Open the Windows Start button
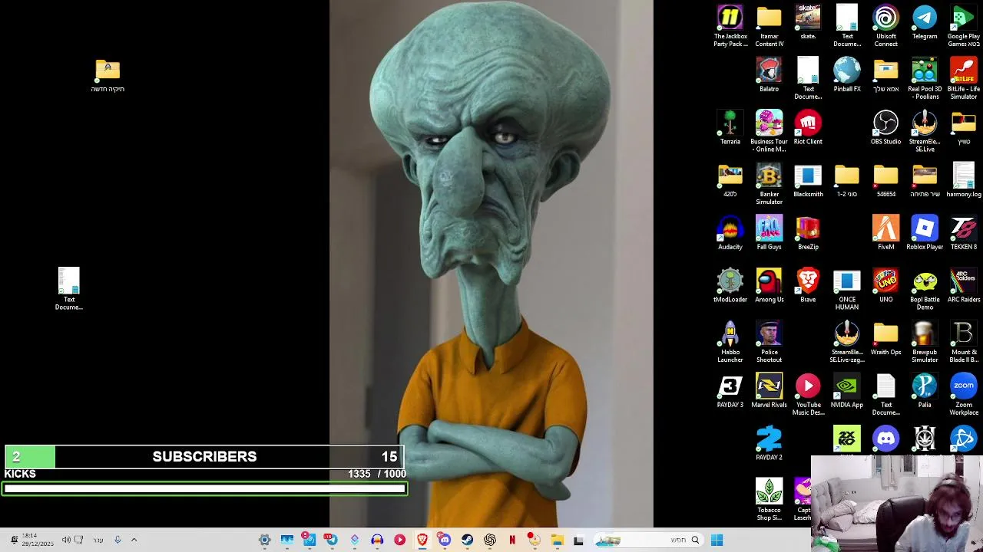This screenshot has height=552, width=983. [x=717, y=540]
